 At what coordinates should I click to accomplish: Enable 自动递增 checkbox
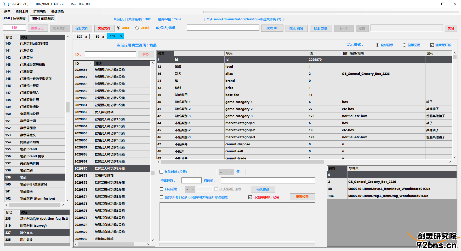tap(161, 189)
